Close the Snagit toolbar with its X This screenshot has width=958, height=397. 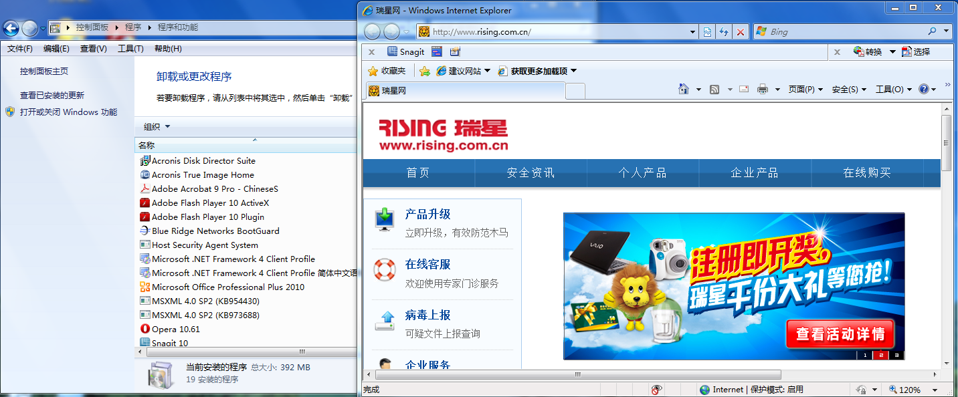coord(371,52)
